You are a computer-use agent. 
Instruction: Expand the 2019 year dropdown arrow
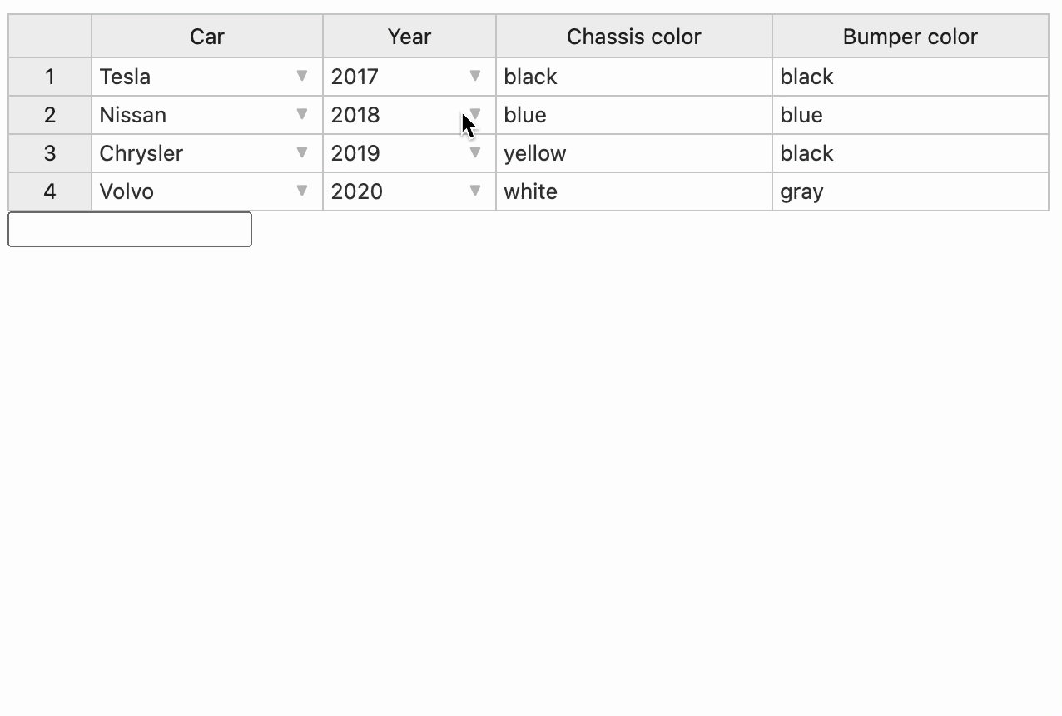coord(475,152)
